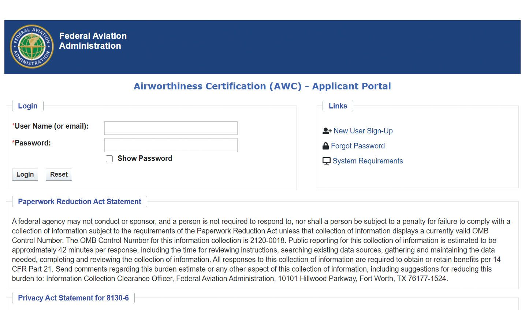
Task: Click into the Password input box
Action: point(171,145)
